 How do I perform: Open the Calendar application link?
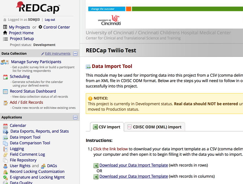18,125
